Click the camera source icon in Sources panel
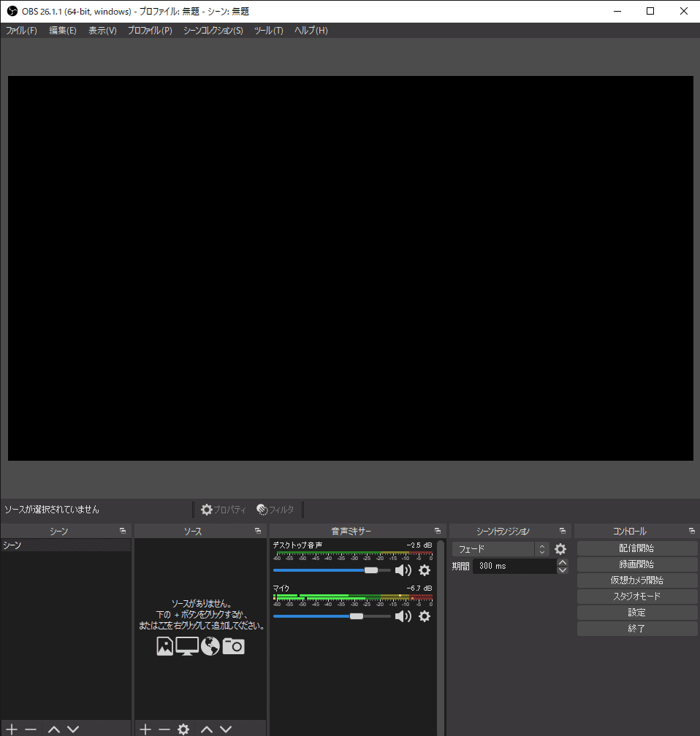Screen dimensions: 700x736 point(233,646)
